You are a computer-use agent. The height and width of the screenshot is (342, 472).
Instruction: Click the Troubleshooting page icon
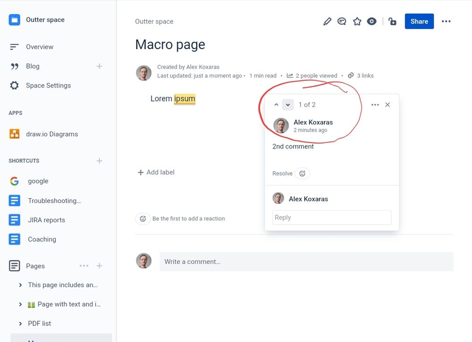click(15, 201)
